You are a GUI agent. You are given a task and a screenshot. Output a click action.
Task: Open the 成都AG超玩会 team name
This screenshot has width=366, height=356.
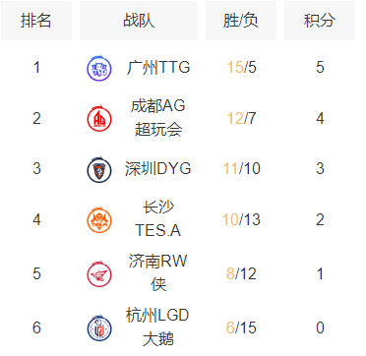tap(158, 118)
